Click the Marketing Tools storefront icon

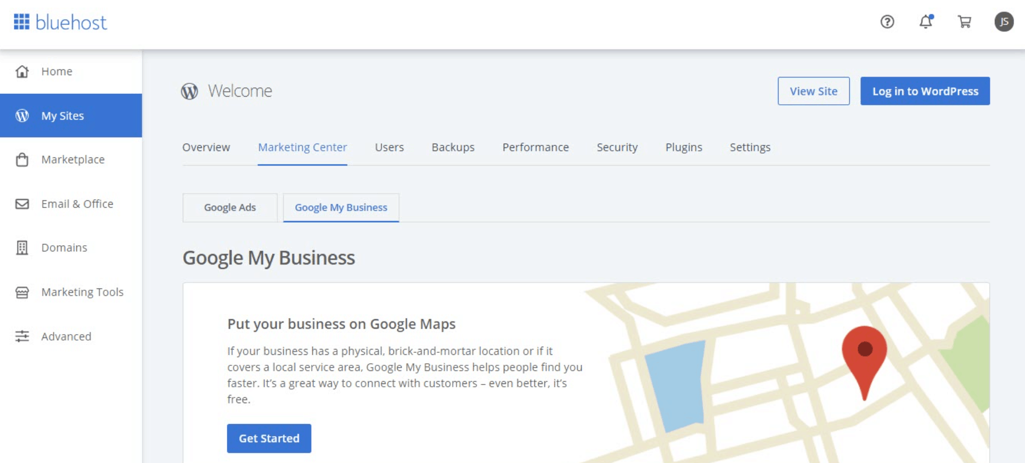22,292
